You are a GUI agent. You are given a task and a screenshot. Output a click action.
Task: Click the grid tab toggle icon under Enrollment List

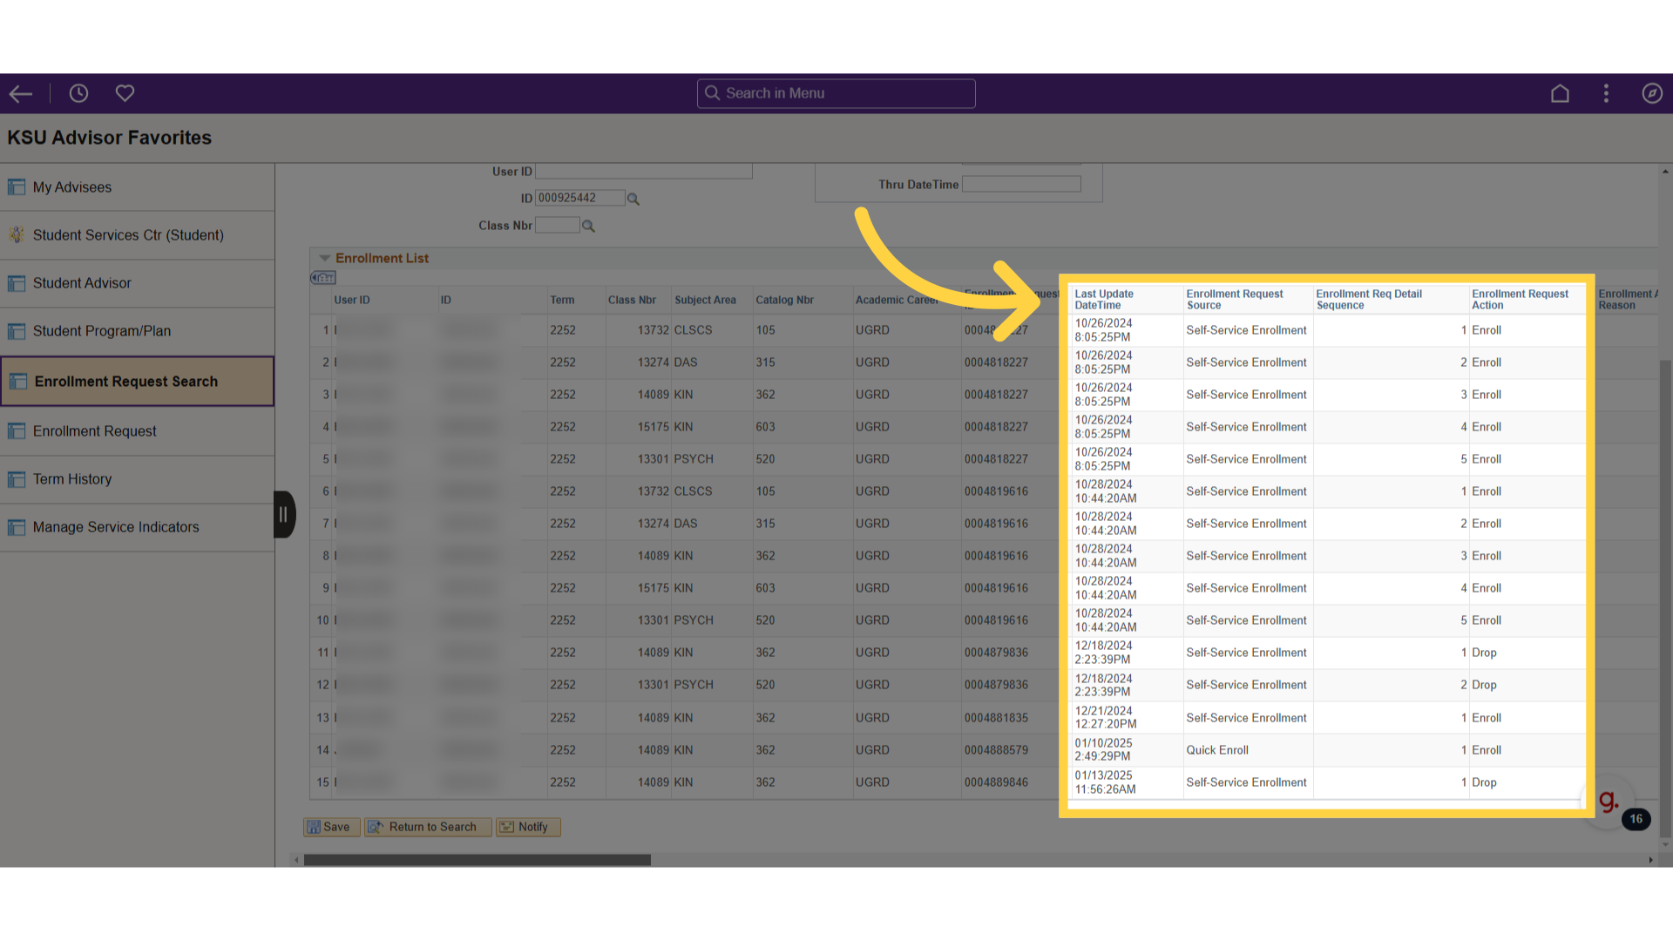click(x=323, y=278)
